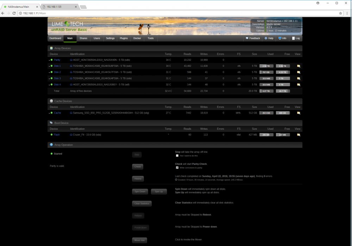Click the green status ball for Disk 4
Viewport: 352px width, 246px height.
(x=52, y=84)
